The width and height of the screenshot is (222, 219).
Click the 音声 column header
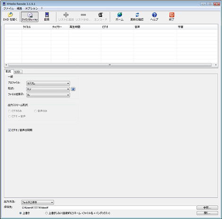(x=155, y=27)
